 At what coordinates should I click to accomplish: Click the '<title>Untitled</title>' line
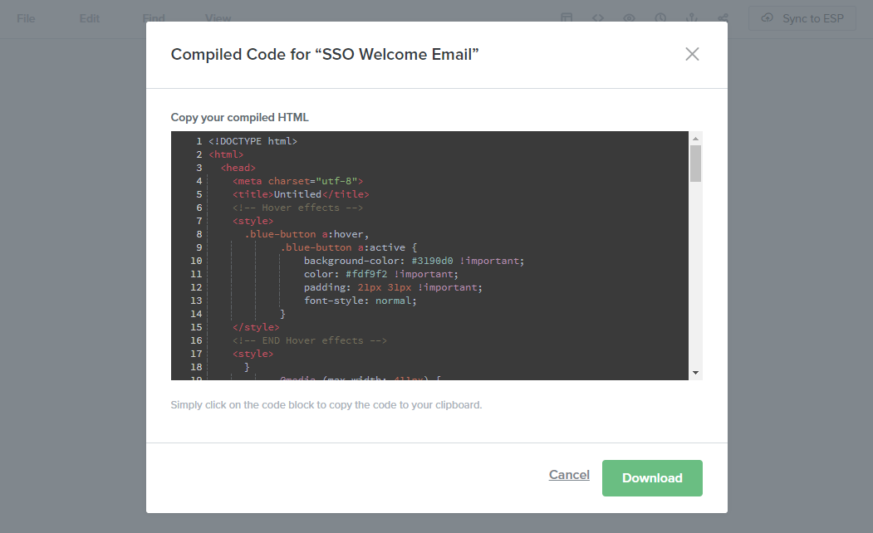[301, 195]
